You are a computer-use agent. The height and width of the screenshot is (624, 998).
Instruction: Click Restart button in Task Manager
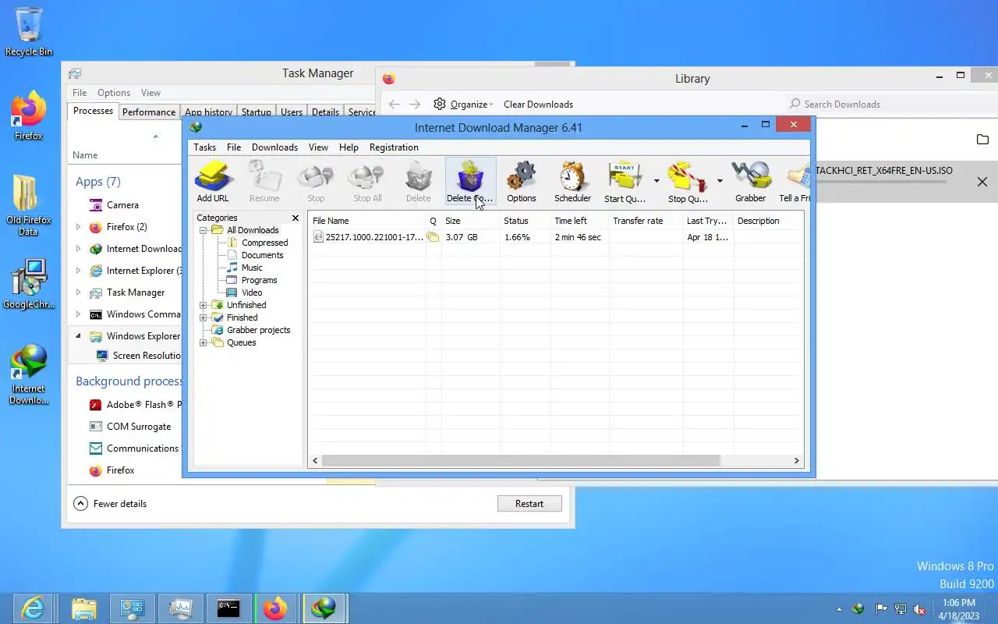pyautogui.click(x=529, y=504)
